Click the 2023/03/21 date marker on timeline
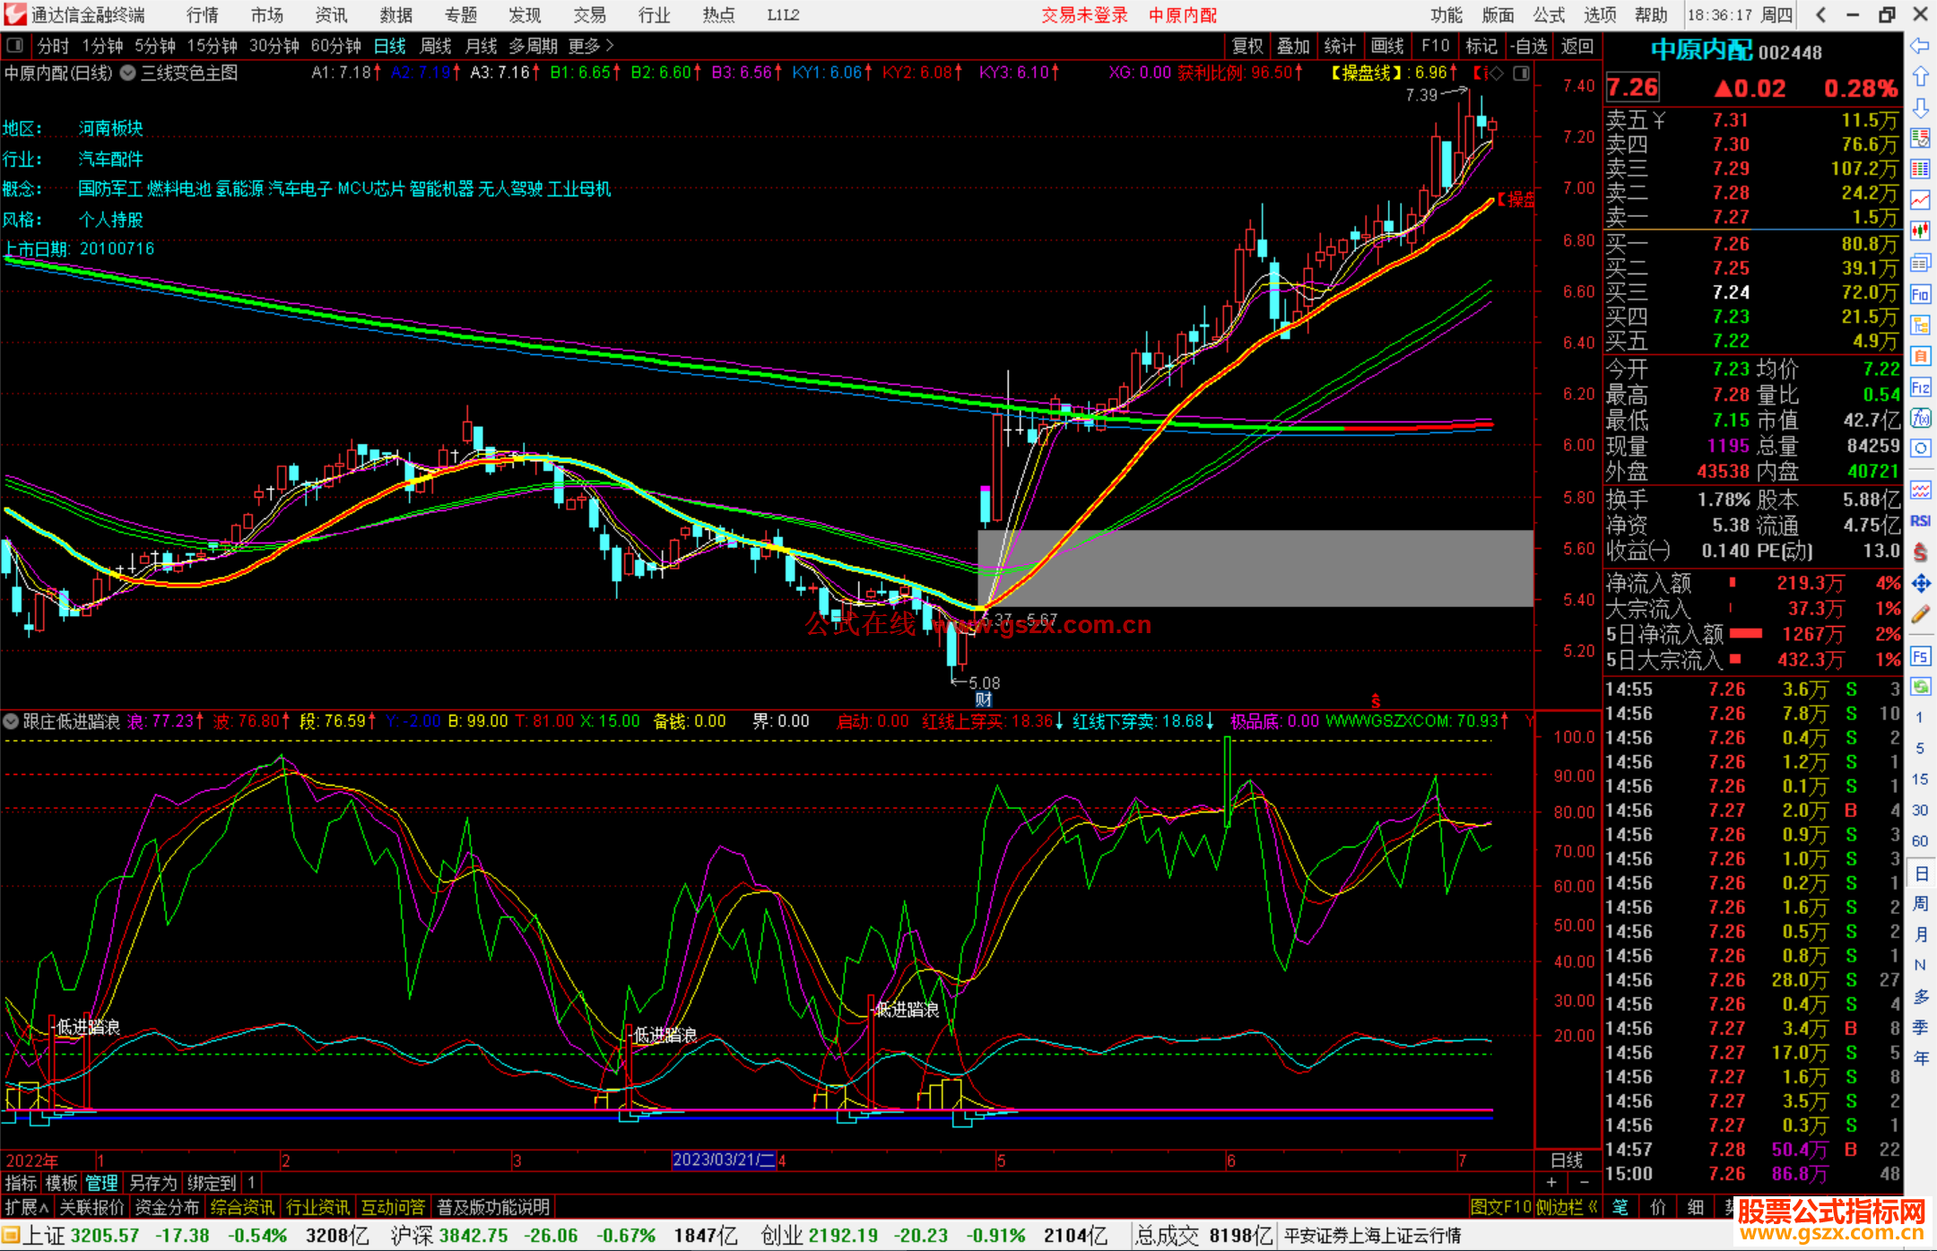 click(x=723, y=1160)
